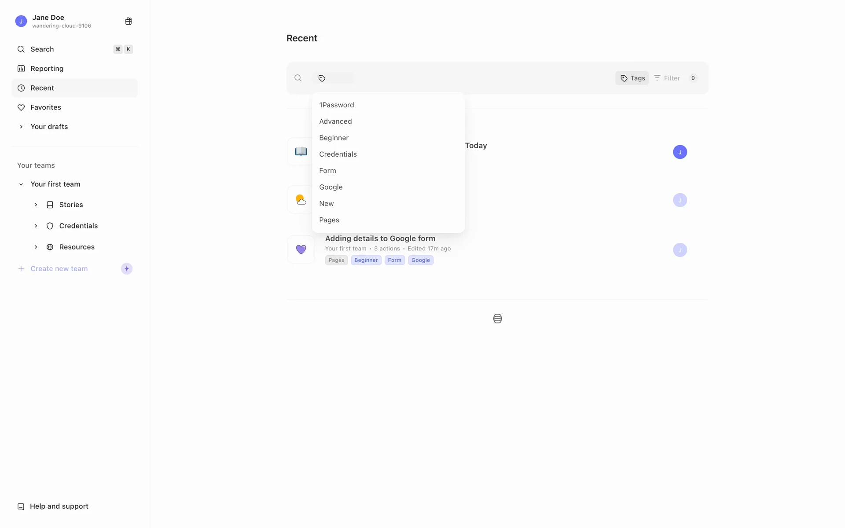Expand the Credentials folder chevron

click(36, 226)
